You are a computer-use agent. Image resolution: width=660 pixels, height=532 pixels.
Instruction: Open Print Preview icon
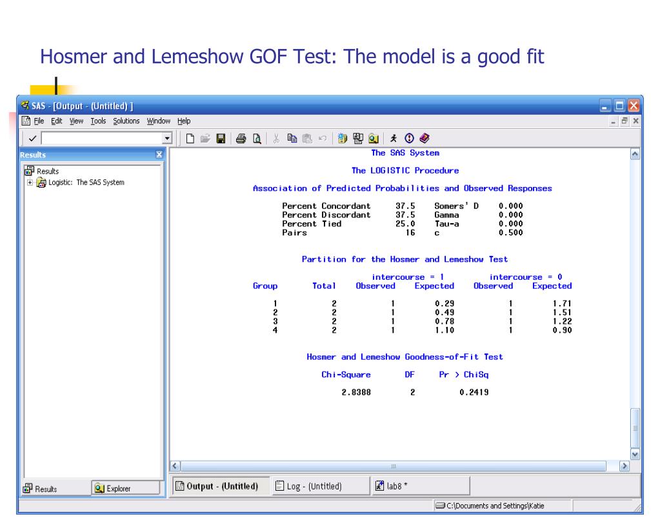[256, 139]
